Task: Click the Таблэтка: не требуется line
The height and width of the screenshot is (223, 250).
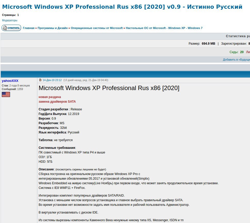Action: pyautogui.click(x=56, y=140)
